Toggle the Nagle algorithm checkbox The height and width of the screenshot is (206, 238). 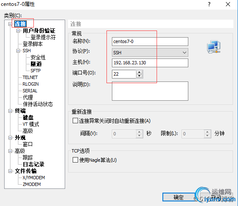(x=75, y=160)
